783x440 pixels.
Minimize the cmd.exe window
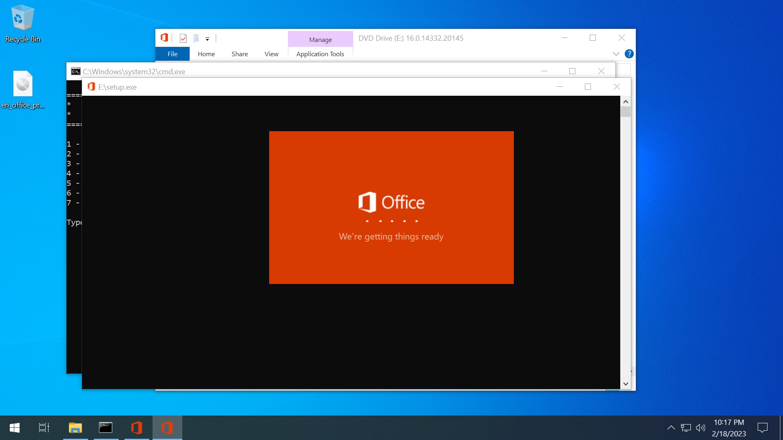(x=544, y=71)
